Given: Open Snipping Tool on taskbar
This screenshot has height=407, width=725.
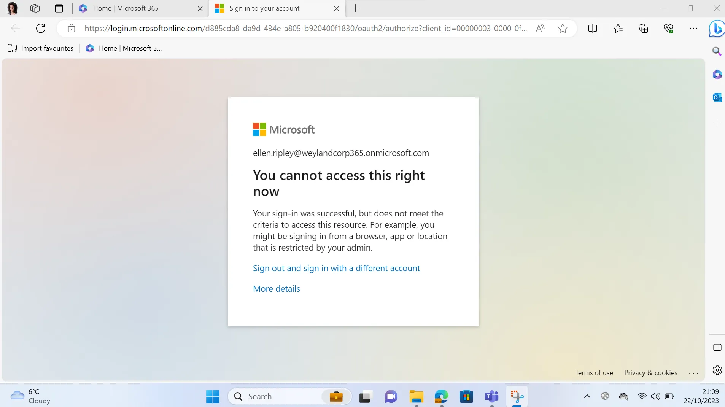Looking at the screenshot, I should [x=517, y=396].
